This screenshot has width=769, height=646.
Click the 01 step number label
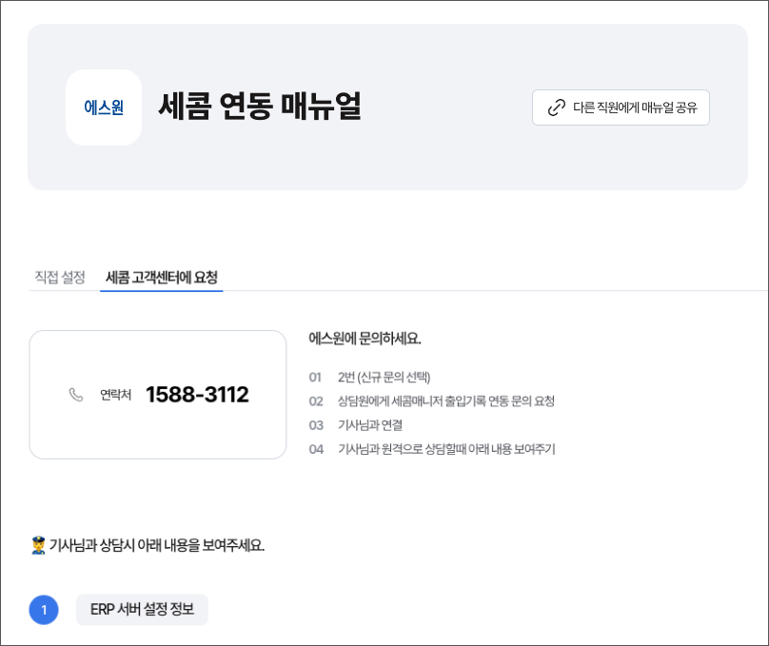coord(316,377)
